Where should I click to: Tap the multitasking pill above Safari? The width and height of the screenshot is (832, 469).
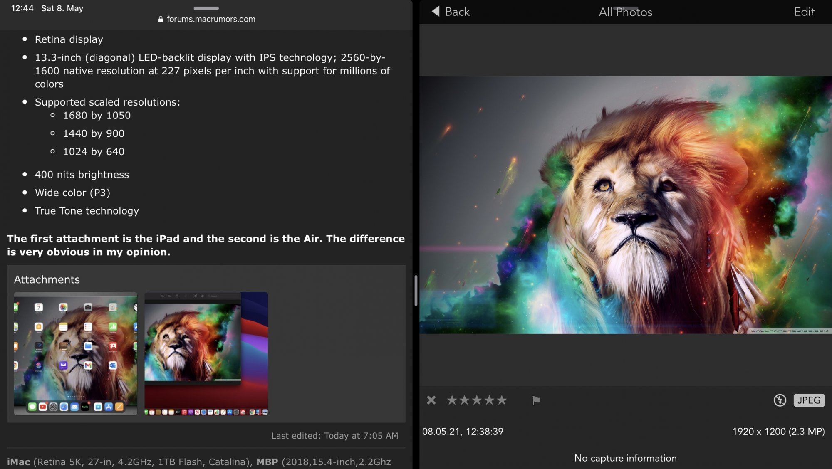(206, 8)
